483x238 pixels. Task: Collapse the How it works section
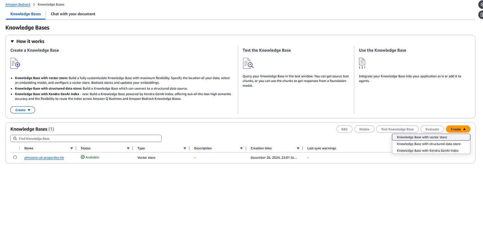tap(12, 41)
